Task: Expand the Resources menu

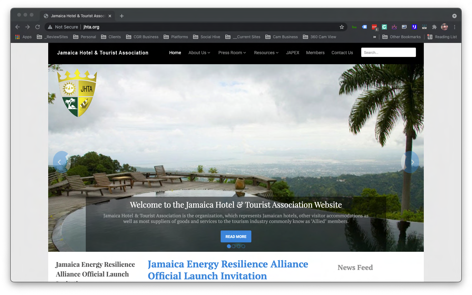Action: click(x=266, y=53)
